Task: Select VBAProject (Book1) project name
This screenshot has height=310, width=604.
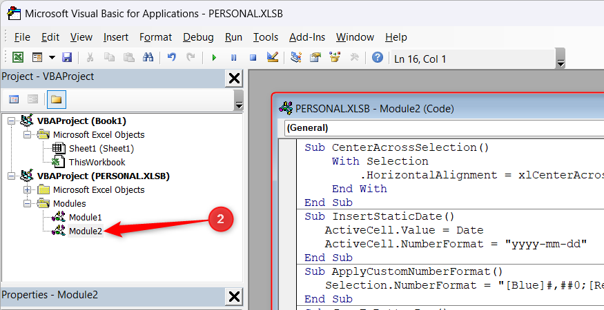Action: 81,121
